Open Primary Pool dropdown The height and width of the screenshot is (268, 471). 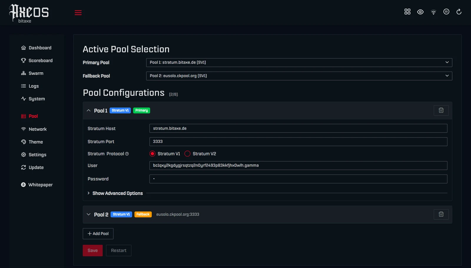tap(299, 62)
